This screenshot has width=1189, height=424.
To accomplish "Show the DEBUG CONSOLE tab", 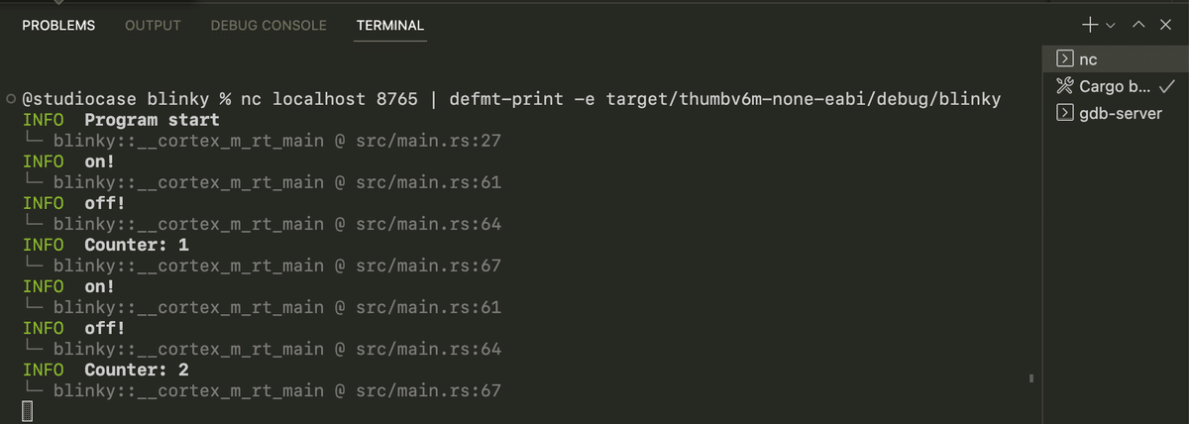I will (x=269, y=25).
